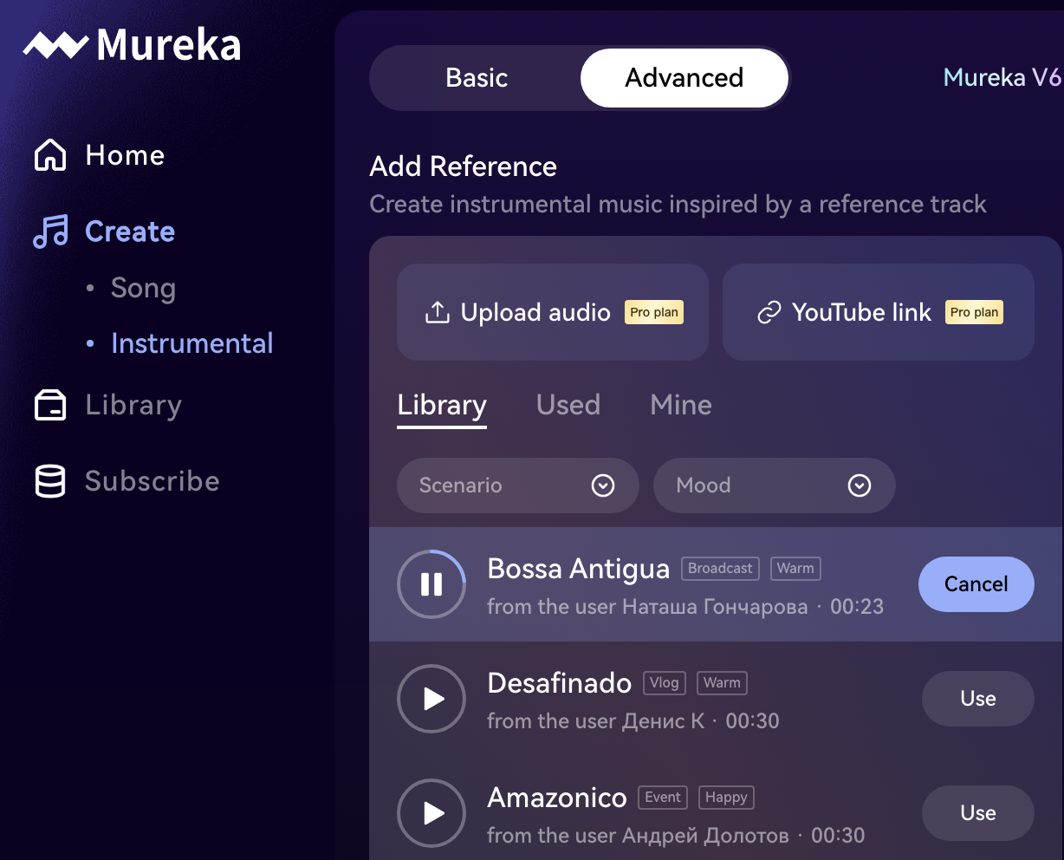The height and width of the screenshot is (860, 1064).
Task: Click the Library folder icon
Action: (x=50, y=405)
